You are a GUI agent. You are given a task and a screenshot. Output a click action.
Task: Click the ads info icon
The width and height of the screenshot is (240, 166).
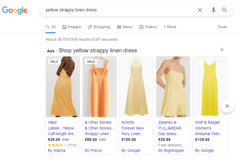222,50
